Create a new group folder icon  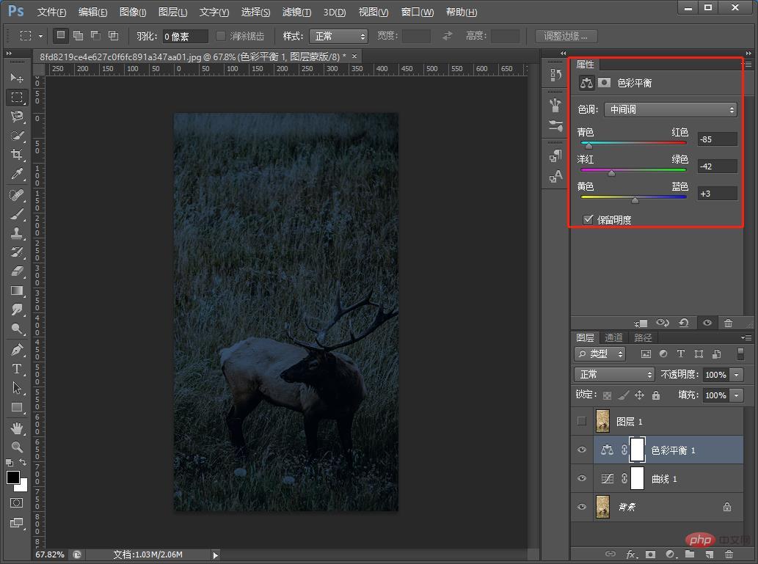point(690,554)
